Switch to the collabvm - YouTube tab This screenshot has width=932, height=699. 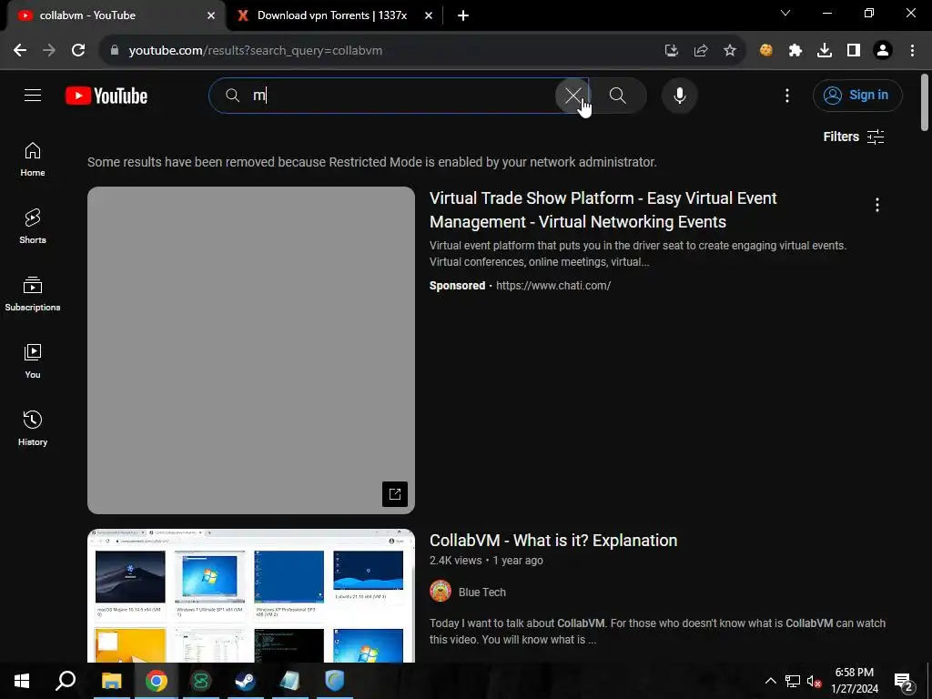pos(113,15)
